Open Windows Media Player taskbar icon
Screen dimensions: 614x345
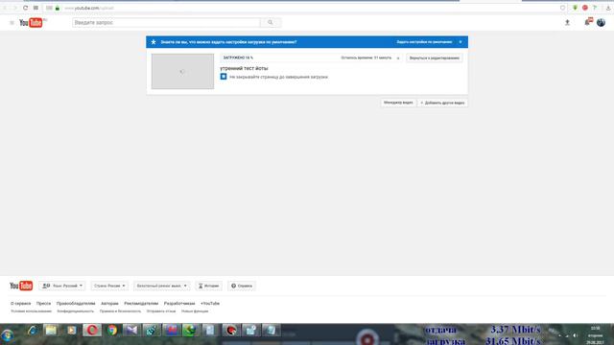point(71,331)
